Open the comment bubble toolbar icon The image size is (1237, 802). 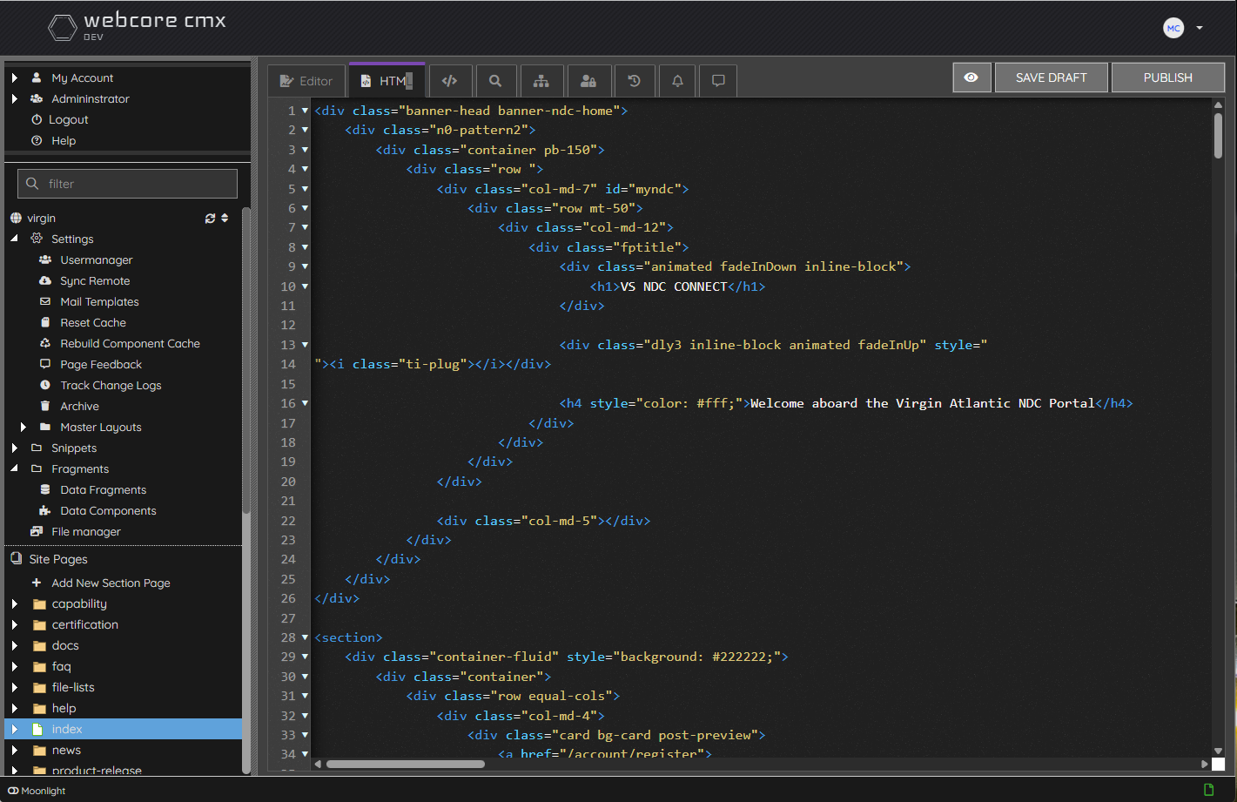pyautogui.click(x=718, y=81)
